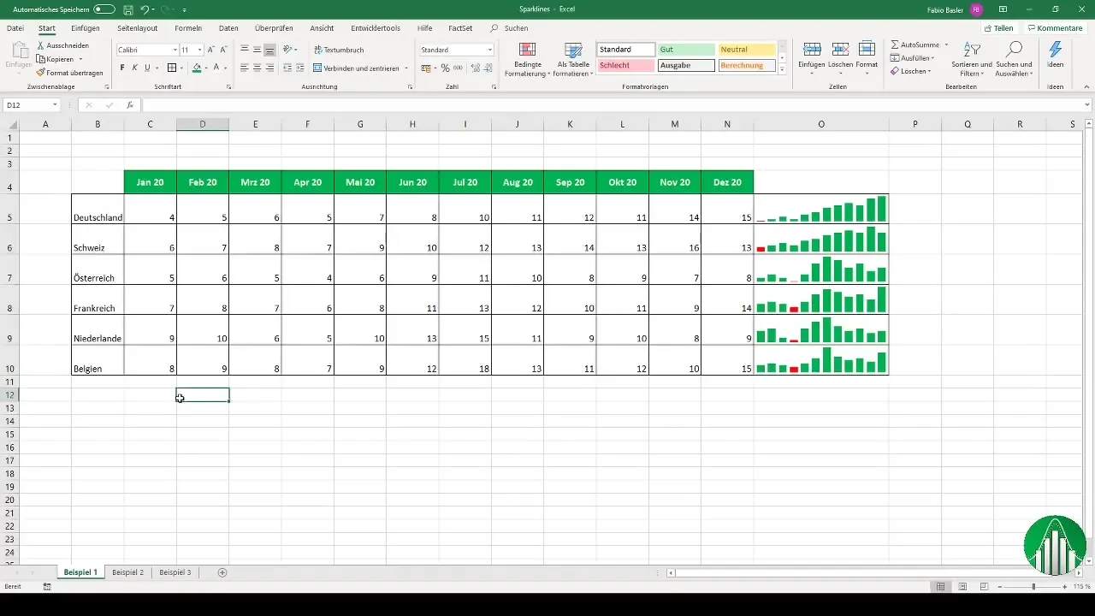The height and width of the screenshot is (616, 1095).
Task: Increase font size with the large A icon
Action: tap(211, 50)
